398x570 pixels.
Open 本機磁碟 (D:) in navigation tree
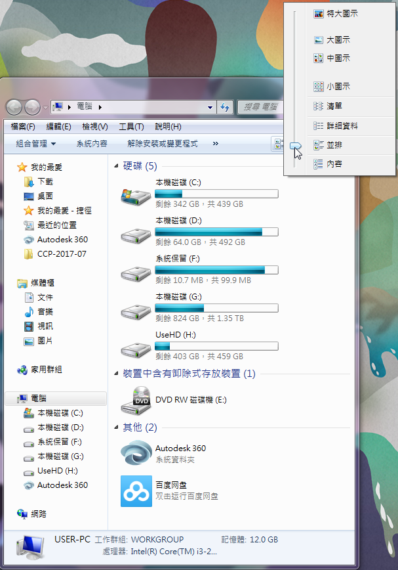tap(53, 427)
